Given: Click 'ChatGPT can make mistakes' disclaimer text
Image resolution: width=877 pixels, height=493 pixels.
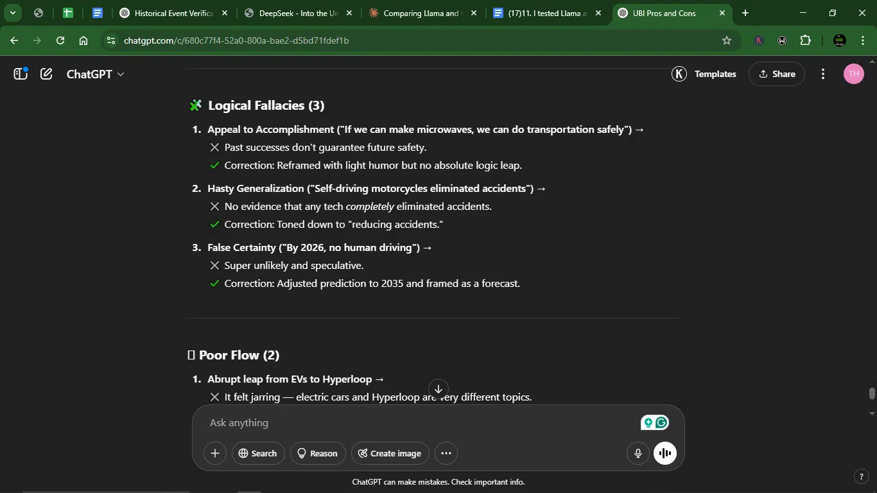Looking at the screenshot, I should [438, 482].
